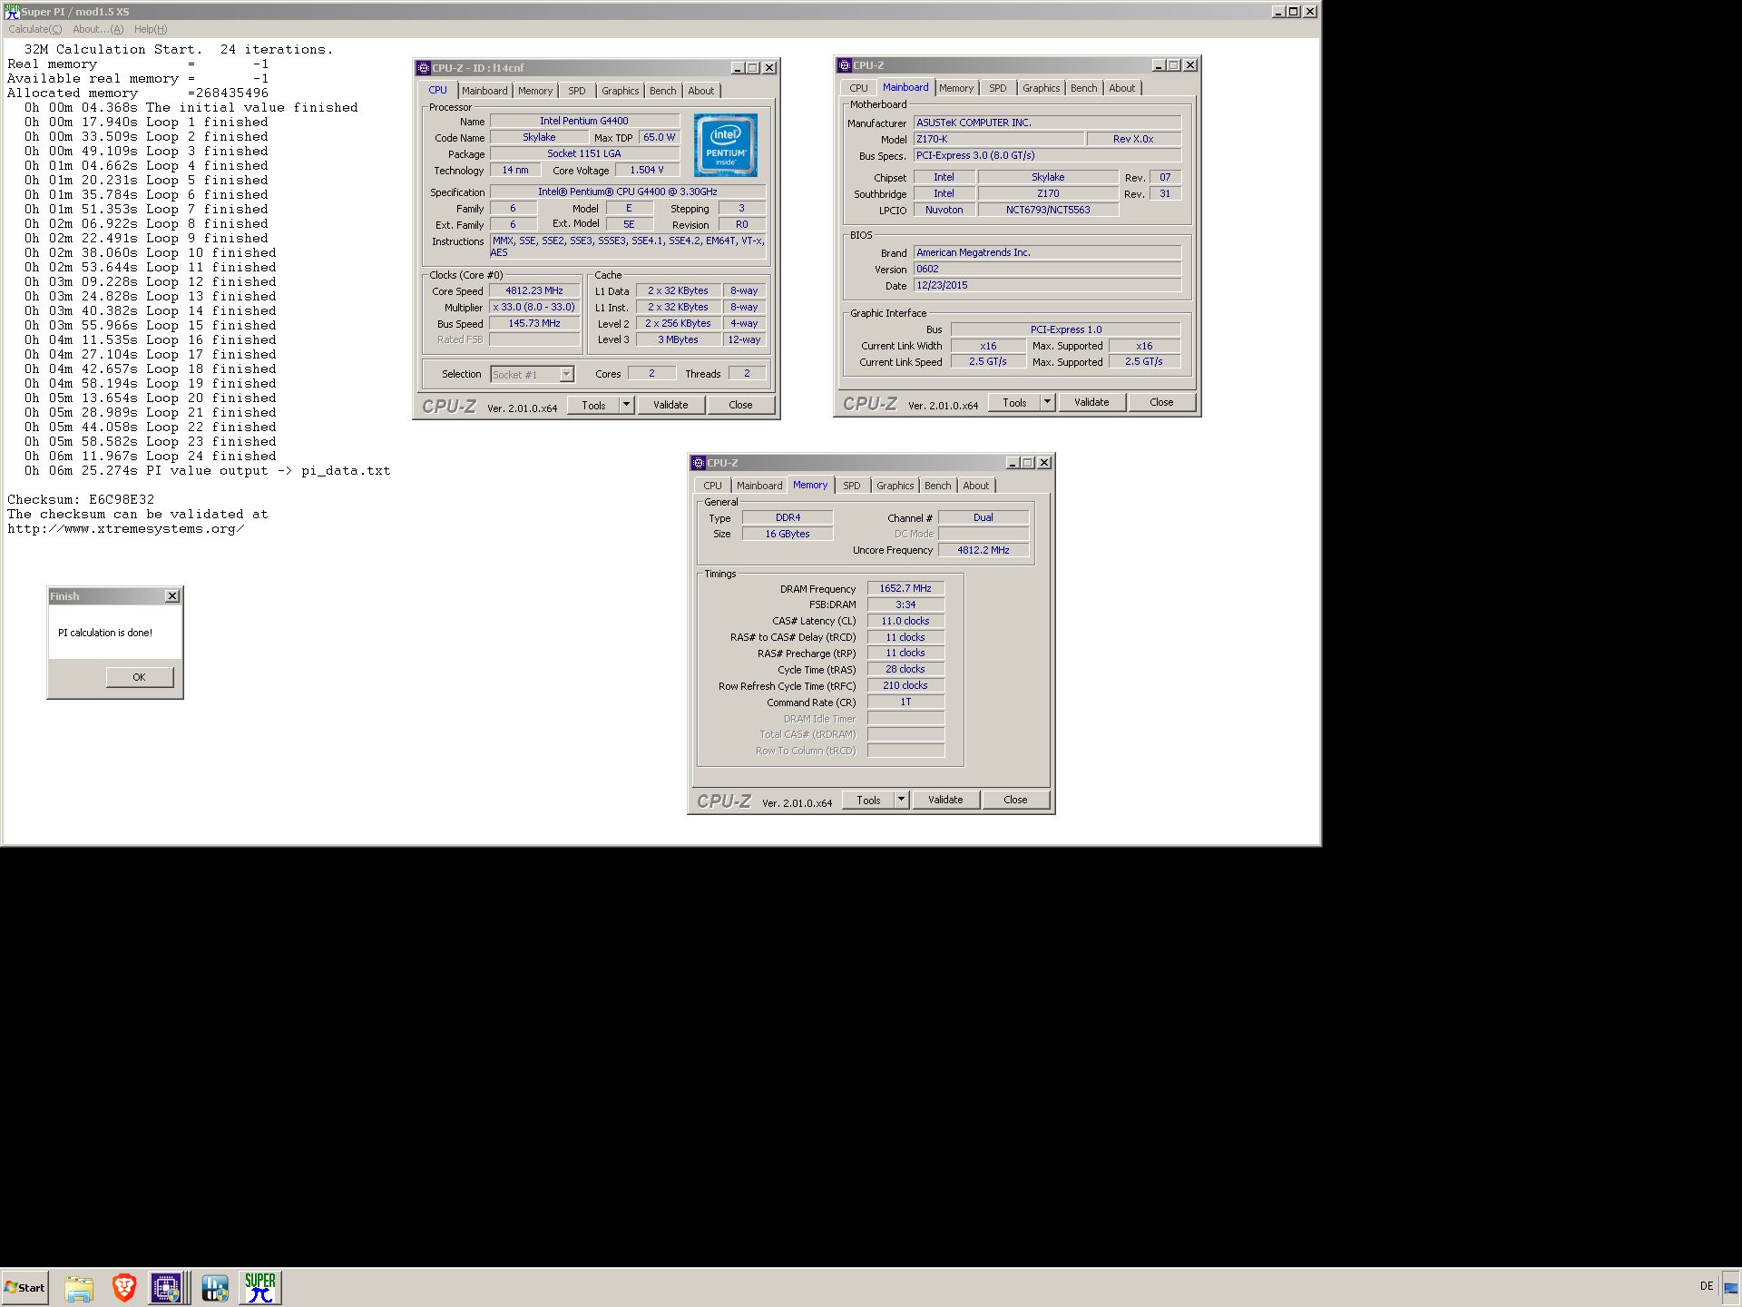Switch to Memory tab in CPU-Z l14cnf window
The width and height of the screenshot is (1742, 1307).
tap(535, 91)
